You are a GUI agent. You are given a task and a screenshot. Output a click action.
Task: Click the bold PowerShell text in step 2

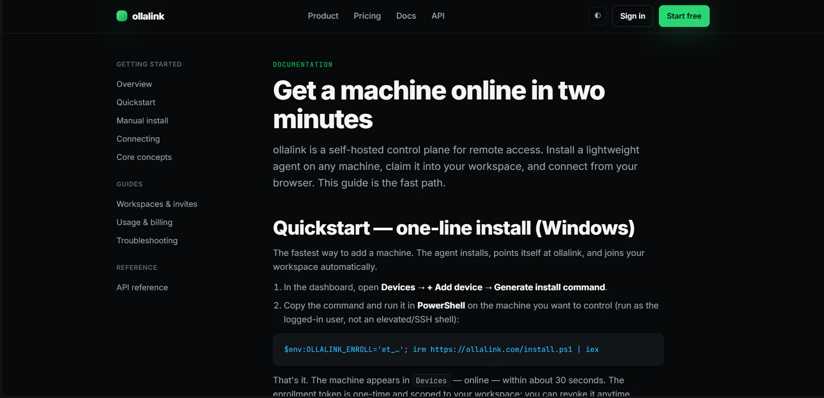pos(441,305)
